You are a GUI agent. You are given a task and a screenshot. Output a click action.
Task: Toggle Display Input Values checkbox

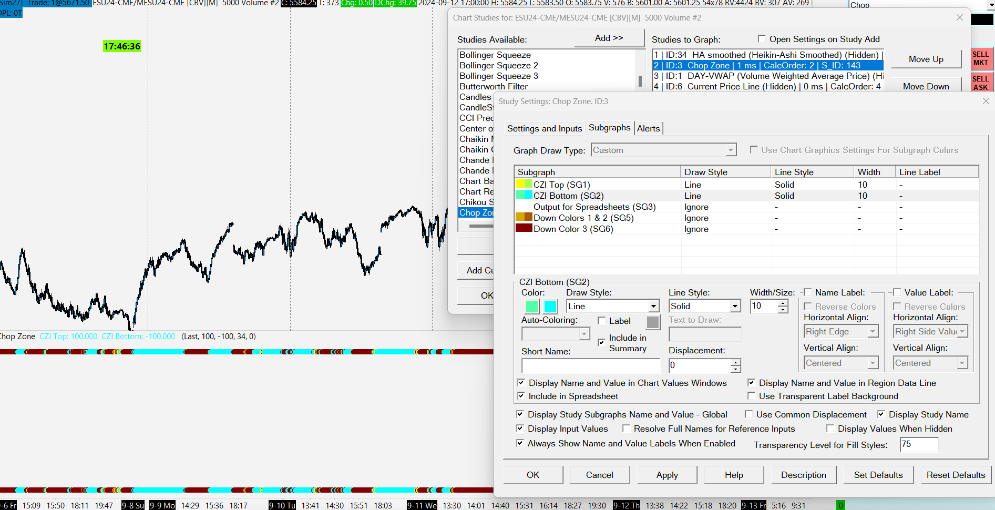pyautogui.click(x=520, y=429)
